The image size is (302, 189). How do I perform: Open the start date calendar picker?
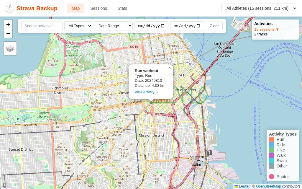point(163,26)
